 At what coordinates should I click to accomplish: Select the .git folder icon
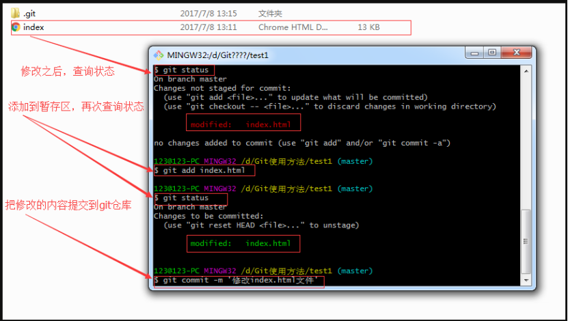click(x=16, y=14)
